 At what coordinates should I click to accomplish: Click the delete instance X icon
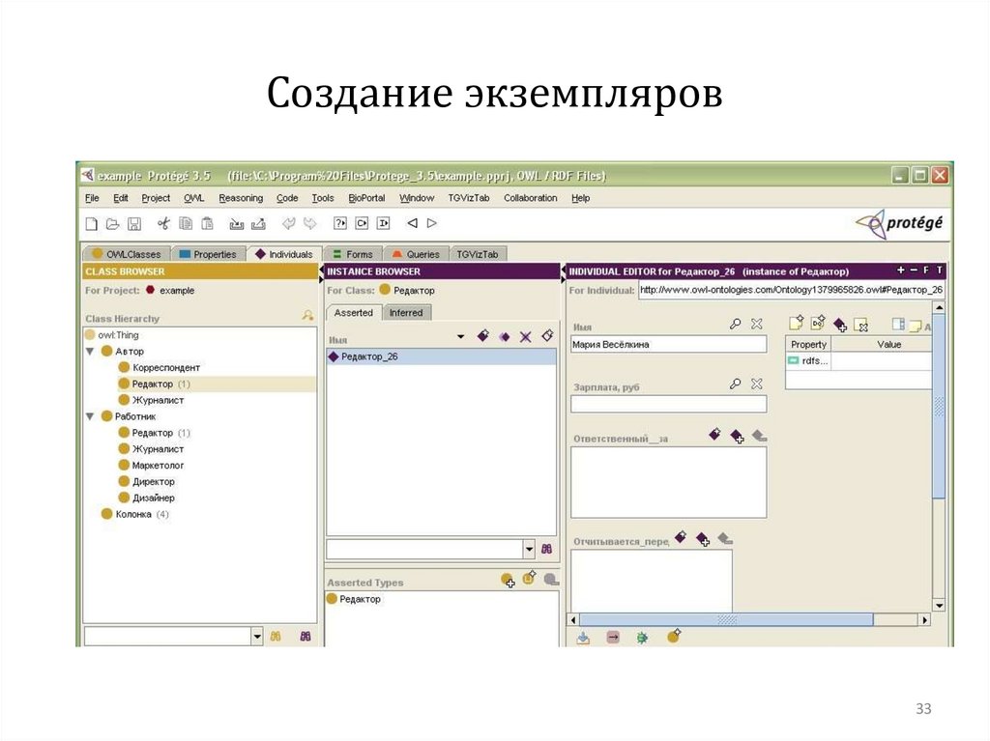coord(526,336)
